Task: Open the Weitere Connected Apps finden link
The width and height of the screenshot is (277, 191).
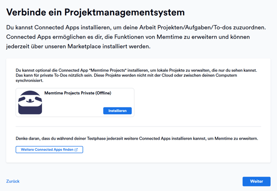Action: pos(49,149)
